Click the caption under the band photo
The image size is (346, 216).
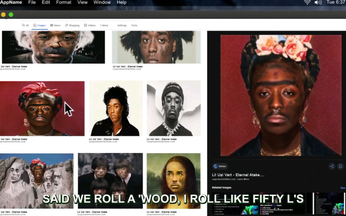coord(92,212)
